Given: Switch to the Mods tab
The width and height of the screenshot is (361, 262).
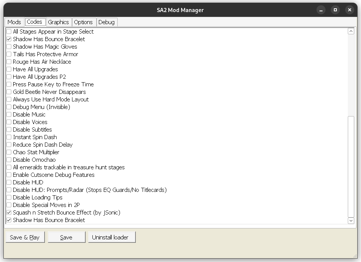Looking at the screenshot, I should pyautogui.click(x=14, y=22).
